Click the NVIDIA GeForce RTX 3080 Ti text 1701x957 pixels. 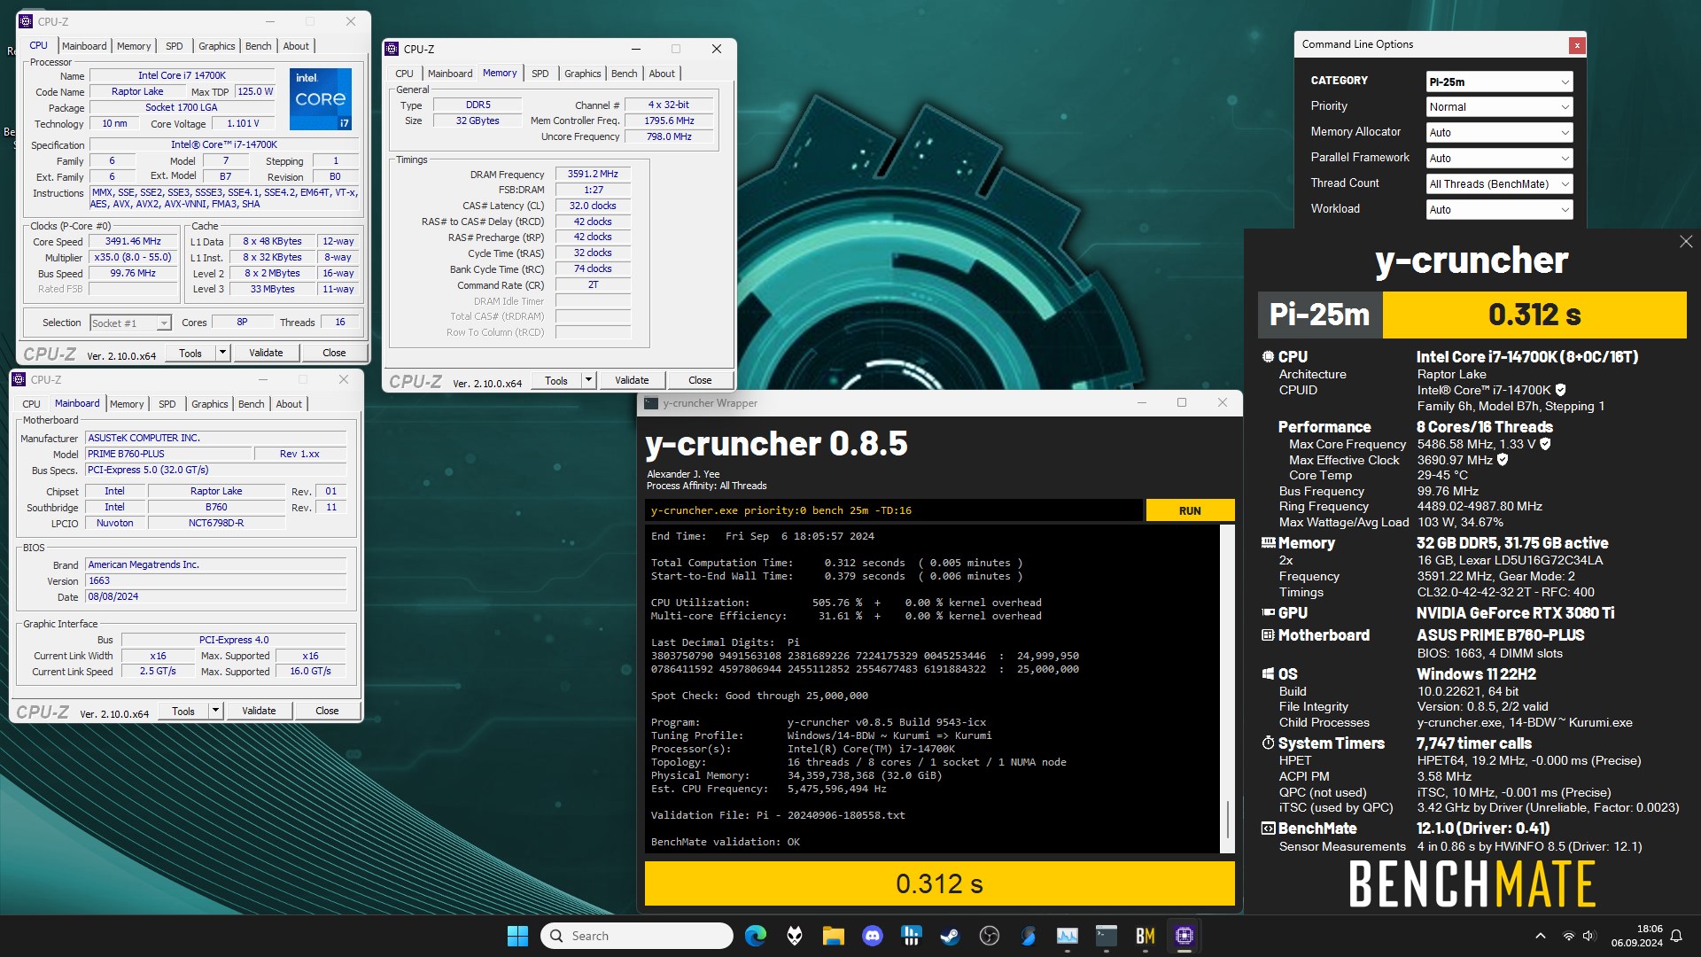coord(1515,613)
